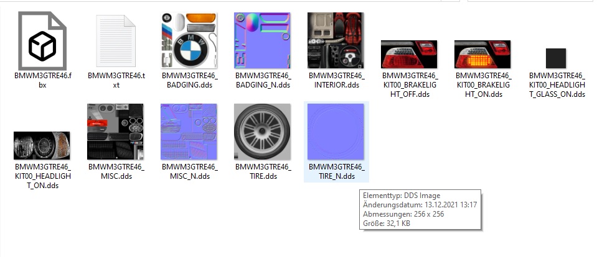Select the BADGING_N.dds normal map thumbnail
This screenshot has height=257, width=597.
263,40
